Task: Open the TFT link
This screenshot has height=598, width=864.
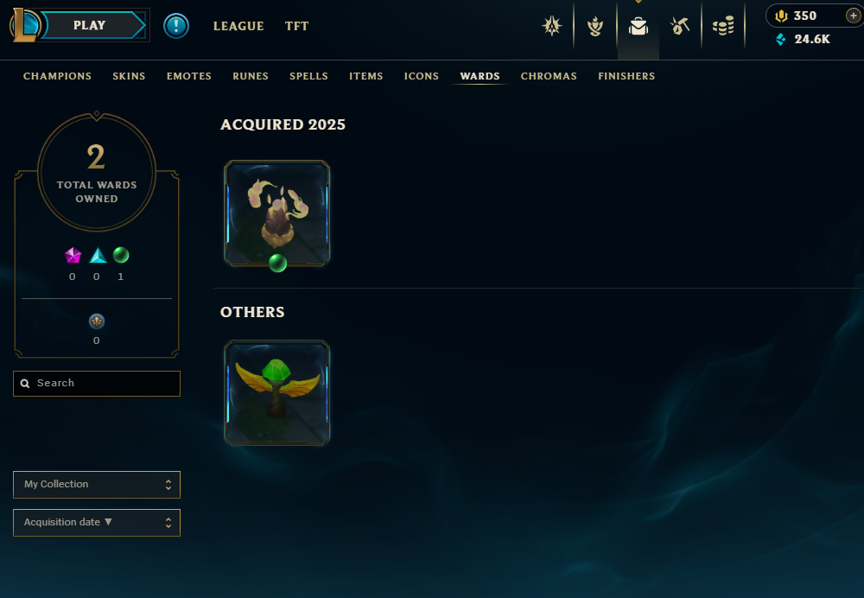Action: coord(297,26)
